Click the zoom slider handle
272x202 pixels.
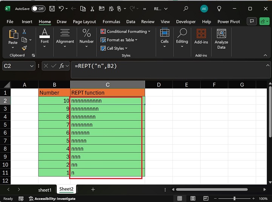(235, 199)
